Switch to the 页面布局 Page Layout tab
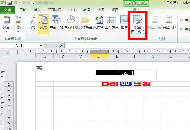The height and width of the screenshot is (130, 190). point(55,10)
